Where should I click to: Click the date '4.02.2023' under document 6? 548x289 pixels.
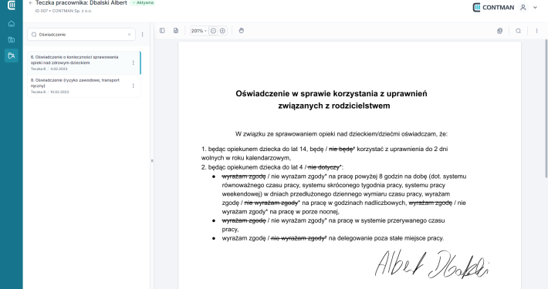59,69
